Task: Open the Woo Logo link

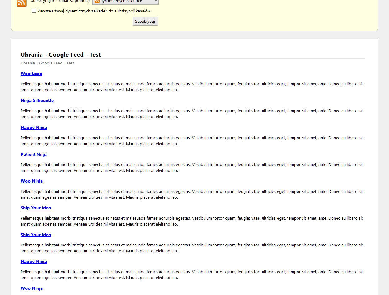Action: pyautogui.click(x=32, y=74)
